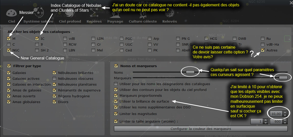Enable the Ru catalogue checkbox

click(263, 38)
